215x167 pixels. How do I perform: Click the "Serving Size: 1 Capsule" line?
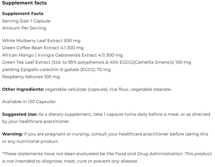(x=26, y=21)
